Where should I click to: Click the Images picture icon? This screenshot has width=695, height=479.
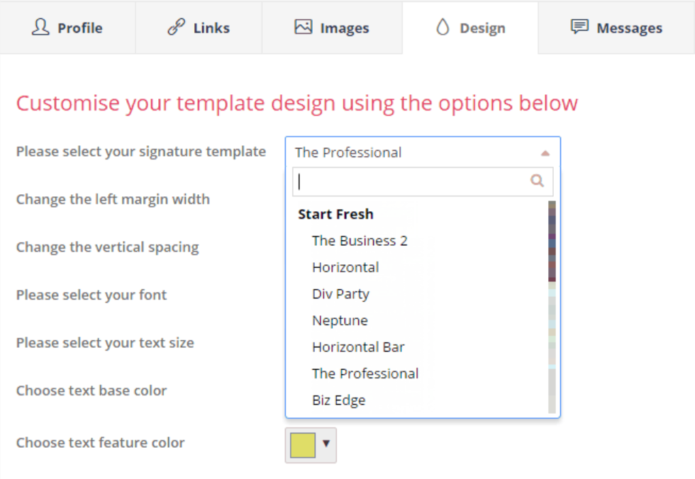(x=305, y=28)
